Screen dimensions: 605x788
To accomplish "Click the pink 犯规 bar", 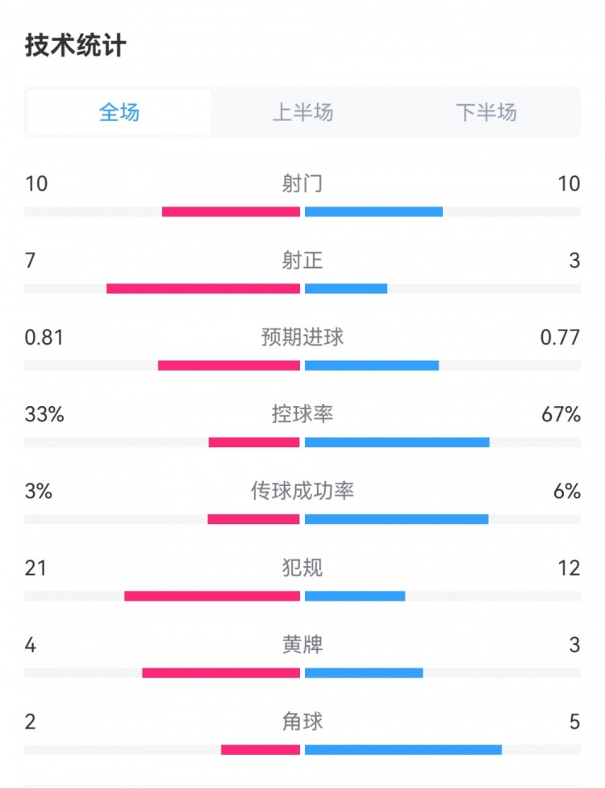I will [x=212, y=596].
